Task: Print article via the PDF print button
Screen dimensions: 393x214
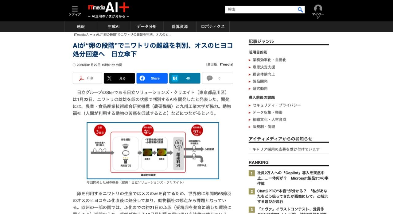Action: (87, 78)
